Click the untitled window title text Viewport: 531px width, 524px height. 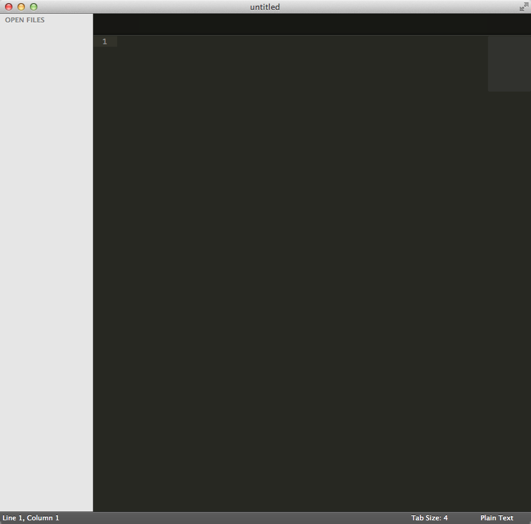coord(265,7)
